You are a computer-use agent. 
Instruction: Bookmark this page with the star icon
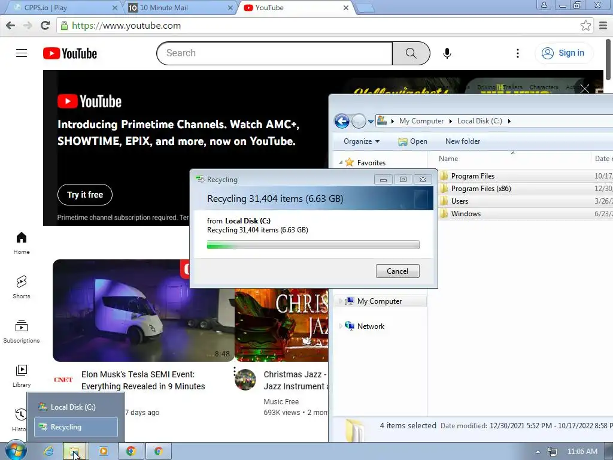585,25
